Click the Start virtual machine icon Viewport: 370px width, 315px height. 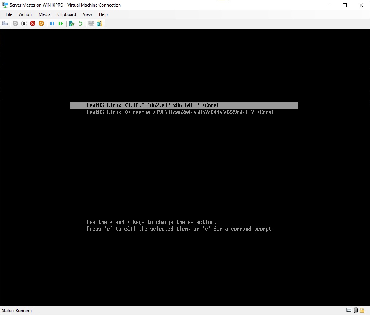(x=16, y=23)
